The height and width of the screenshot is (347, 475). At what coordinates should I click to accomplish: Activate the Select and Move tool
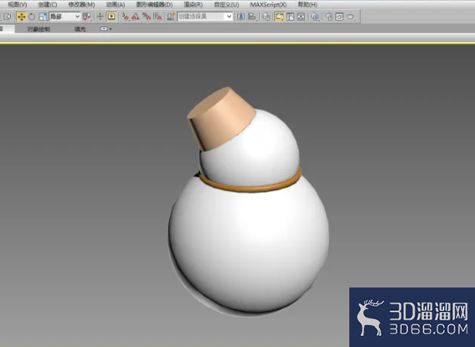pos(21,17)
